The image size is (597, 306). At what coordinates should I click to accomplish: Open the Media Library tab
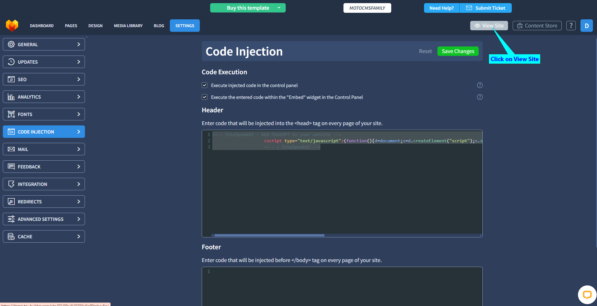tap(128, 26)
